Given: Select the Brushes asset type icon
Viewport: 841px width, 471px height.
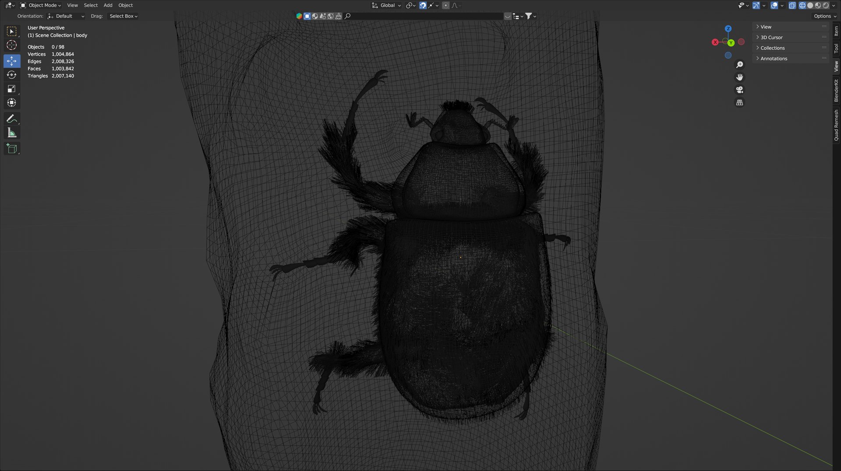Looking at the screenshot, I should 339,16.
